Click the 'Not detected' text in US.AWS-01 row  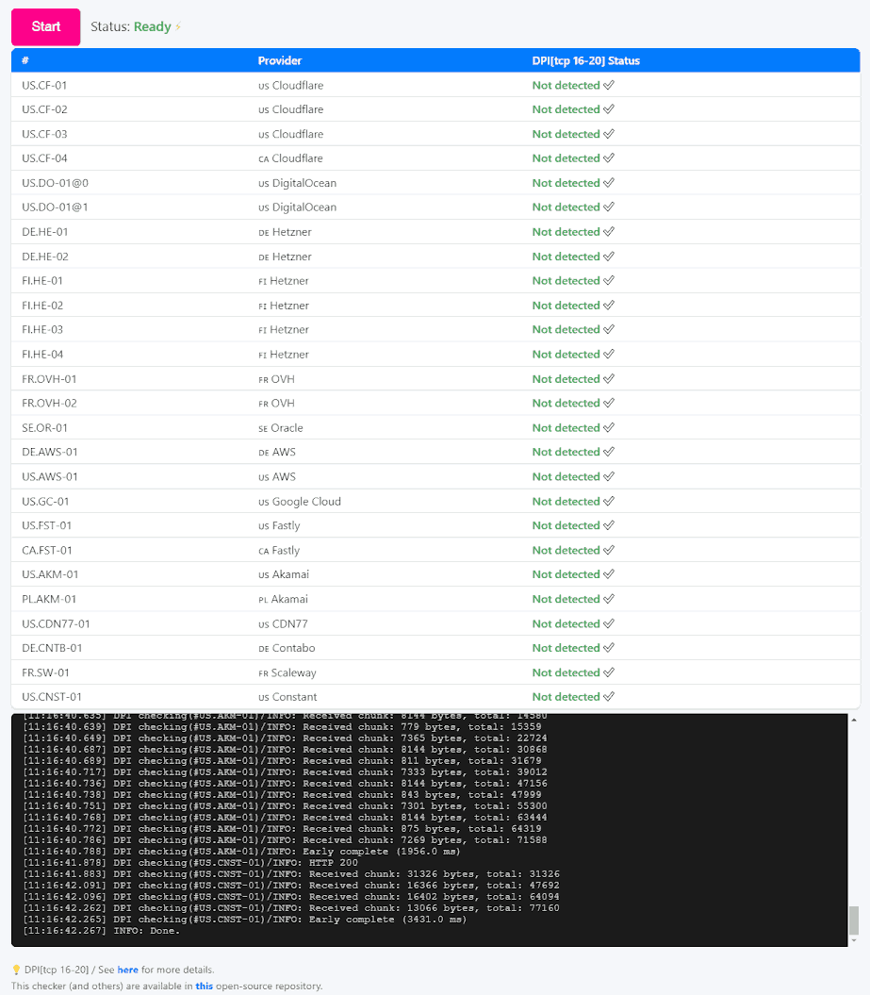click(x=566, y=476)
